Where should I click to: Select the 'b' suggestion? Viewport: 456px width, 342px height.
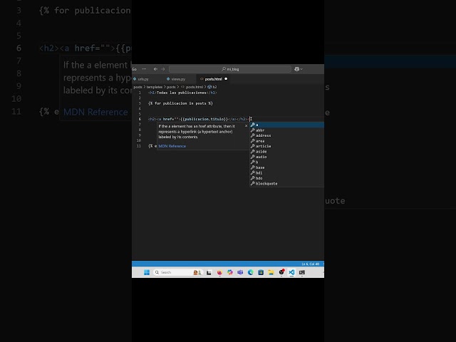tap(286, 162)
